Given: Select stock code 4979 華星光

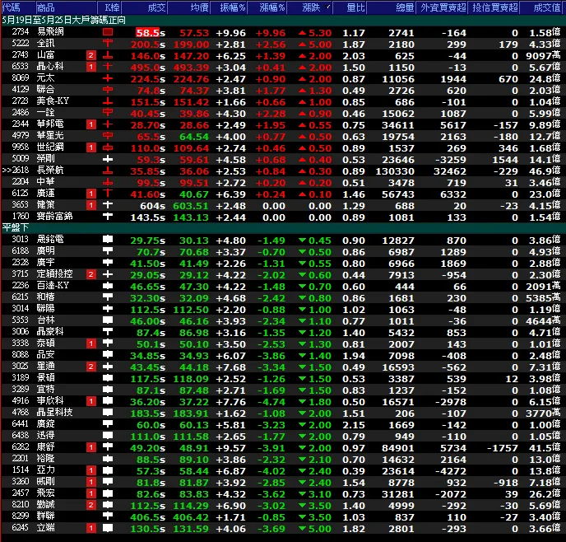Looking at the screenshot, I should [x=21, y=135].
